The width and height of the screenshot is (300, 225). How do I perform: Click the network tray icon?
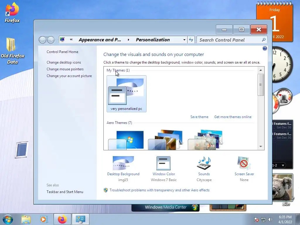point(263,219)
